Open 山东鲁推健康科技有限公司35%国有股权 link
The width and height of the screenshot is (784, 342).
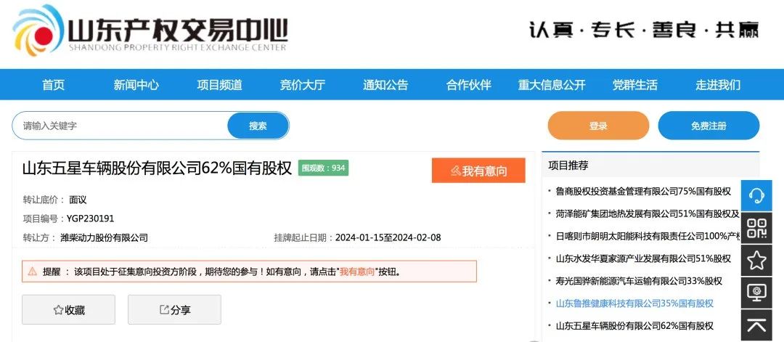tap(634, 304)
